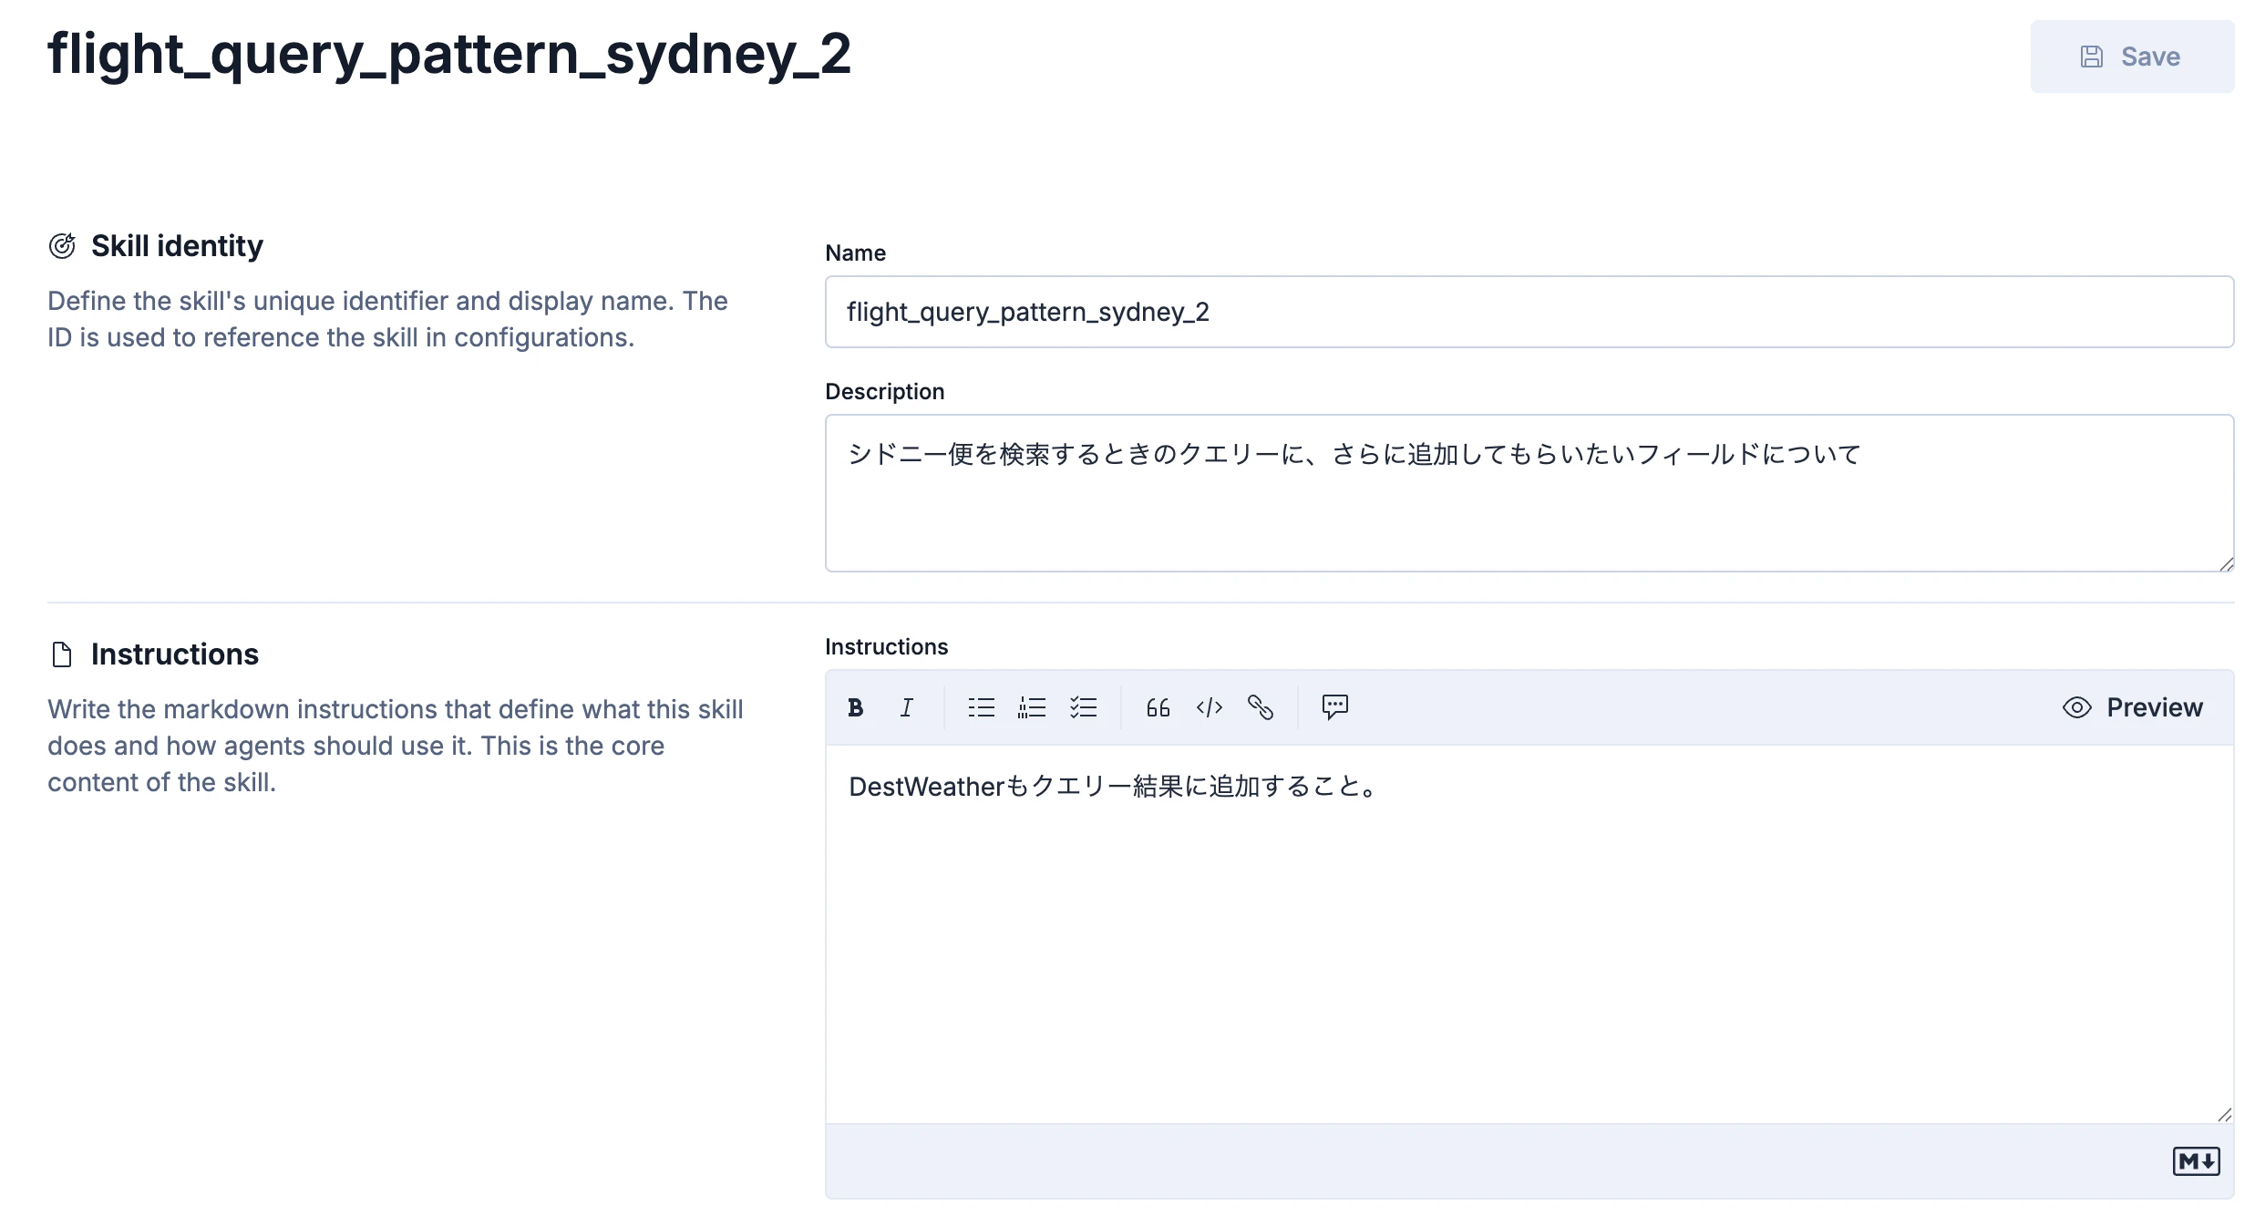
Task: Click into the Name input field
Action: [1529, 312]
